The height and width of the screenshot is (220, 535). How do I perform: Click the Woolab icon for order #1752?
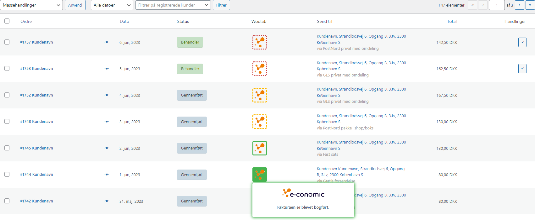[x=259, y=95]
